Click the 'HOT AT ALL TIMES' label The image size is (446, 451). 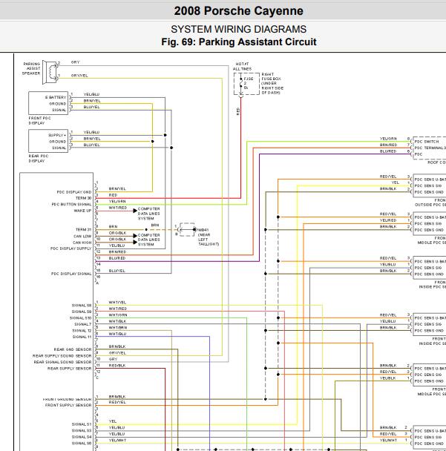coord(242,67)
